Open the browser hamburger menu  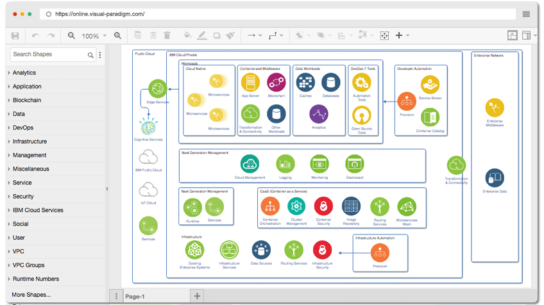tap(526, 14)
